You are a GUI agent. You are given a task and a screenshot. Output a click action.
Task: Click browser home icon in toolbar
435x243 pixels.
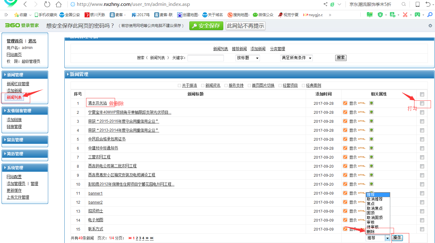click(58, 4)
